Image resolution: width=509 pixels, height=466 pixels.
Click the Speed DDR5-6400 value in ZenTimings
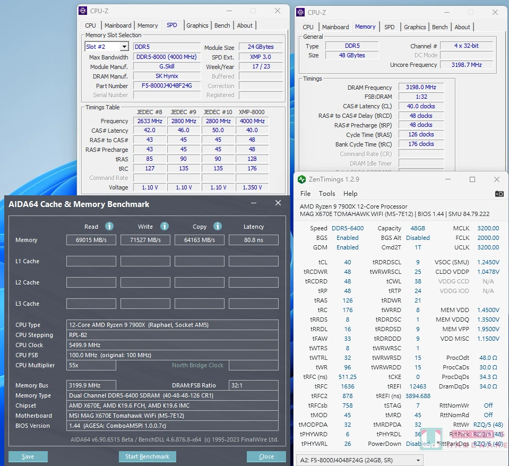pyautogui.click(x=348, y=228)
